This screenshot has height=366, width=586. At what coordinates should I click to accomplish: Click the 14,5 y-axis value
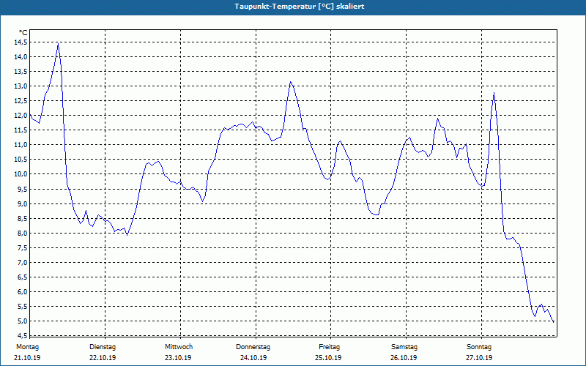(21, 42)
